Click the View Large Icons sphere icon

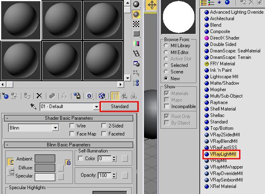click(227, 2)
